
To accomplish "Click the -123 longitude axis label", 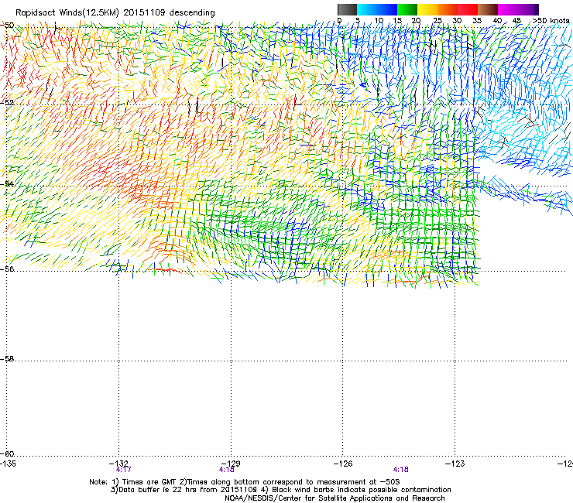I will coord(455,464).
